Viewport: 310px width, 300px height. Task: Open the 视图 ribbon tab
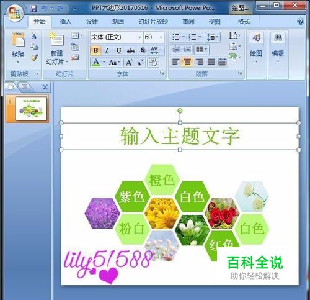(x=215, y=22)
